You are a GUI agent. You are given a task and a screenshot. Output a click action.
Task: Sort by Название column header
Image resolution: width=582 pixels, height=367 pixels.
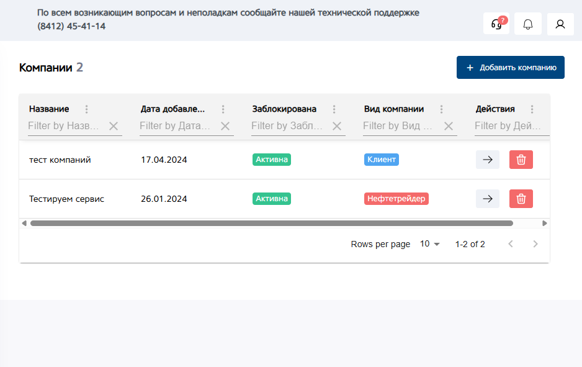49,109
